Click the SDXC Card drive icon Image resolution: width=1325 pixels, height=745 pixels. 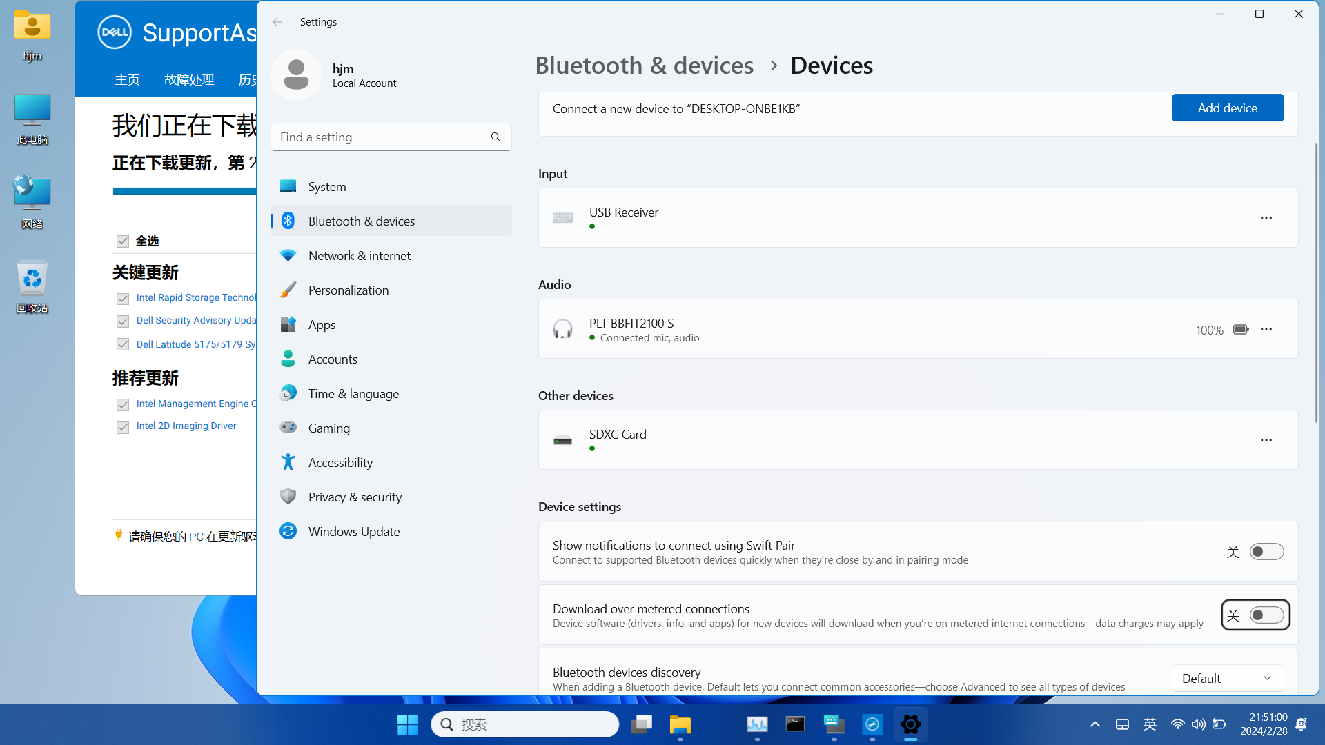point(562,440)
